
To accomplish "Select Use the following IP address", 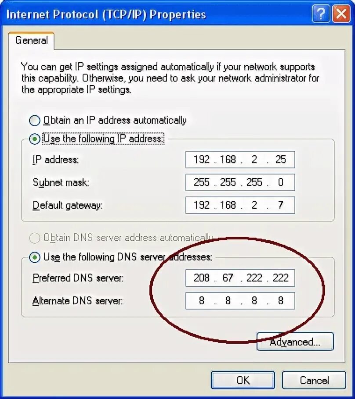I will [x=35, y=139].
